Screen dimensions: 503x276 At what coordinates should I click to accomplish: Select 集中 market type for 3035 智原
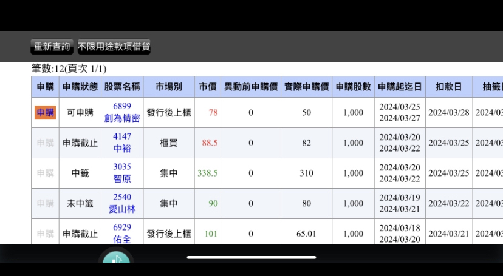169,173
